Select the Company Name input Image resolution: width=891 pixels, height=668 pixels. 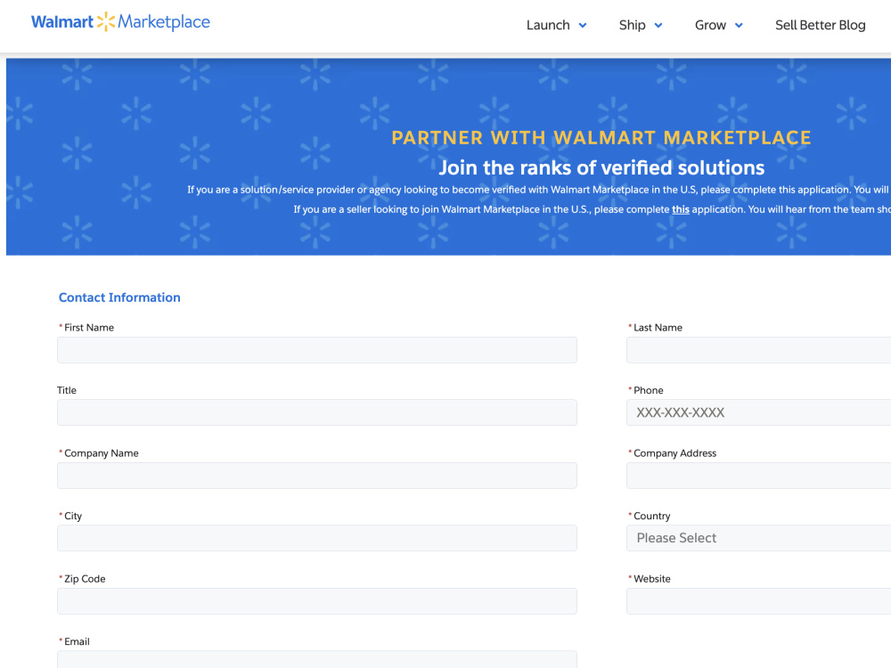tap(317, 476)
